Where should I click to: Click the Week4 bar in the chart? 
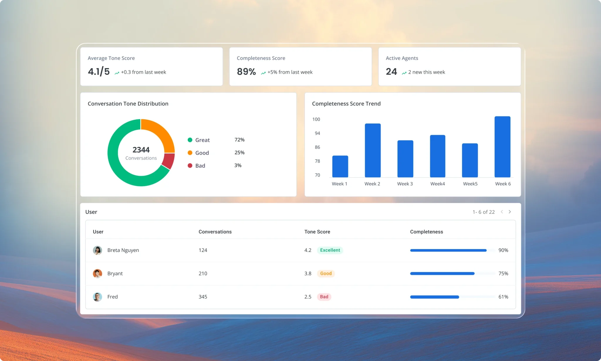tap(438, 156)
